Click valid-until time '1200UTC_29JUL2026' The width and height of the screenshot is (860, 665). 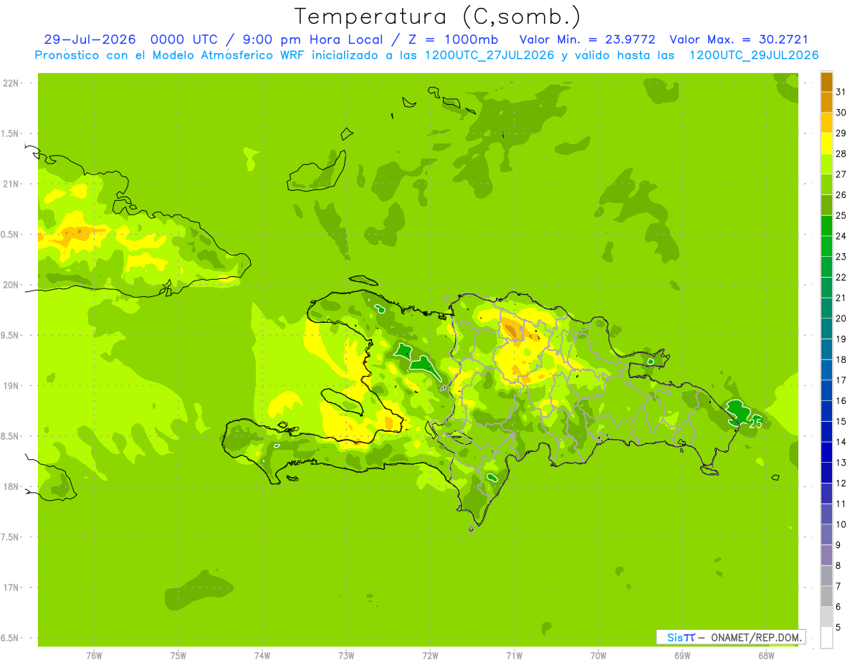point(754,55)
